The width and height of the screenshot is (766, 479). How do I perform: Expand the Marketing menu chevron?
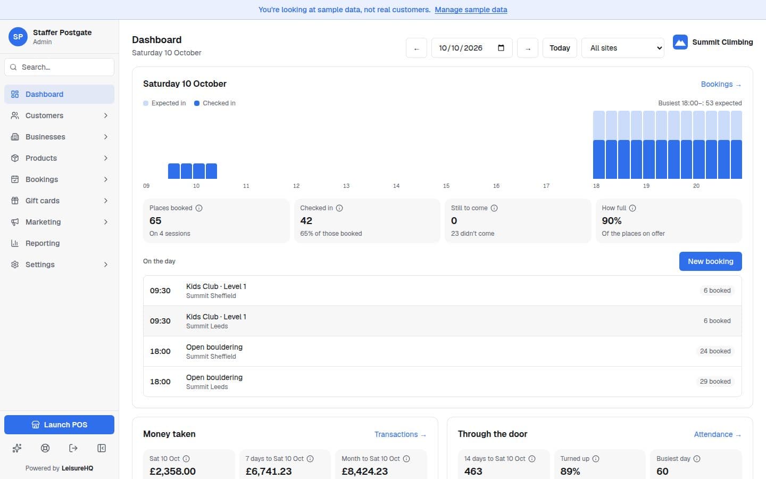(106, 222)
